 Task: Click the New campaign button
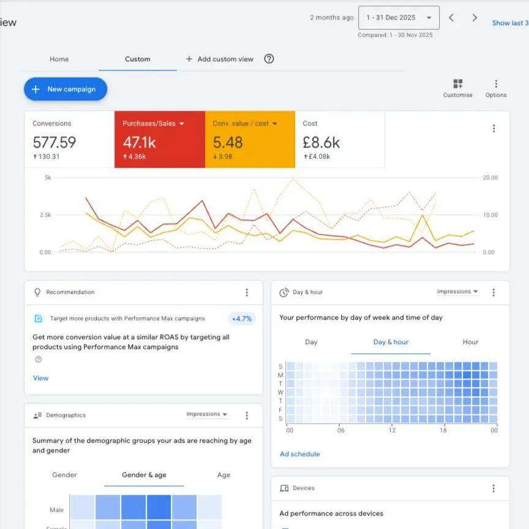66,89
